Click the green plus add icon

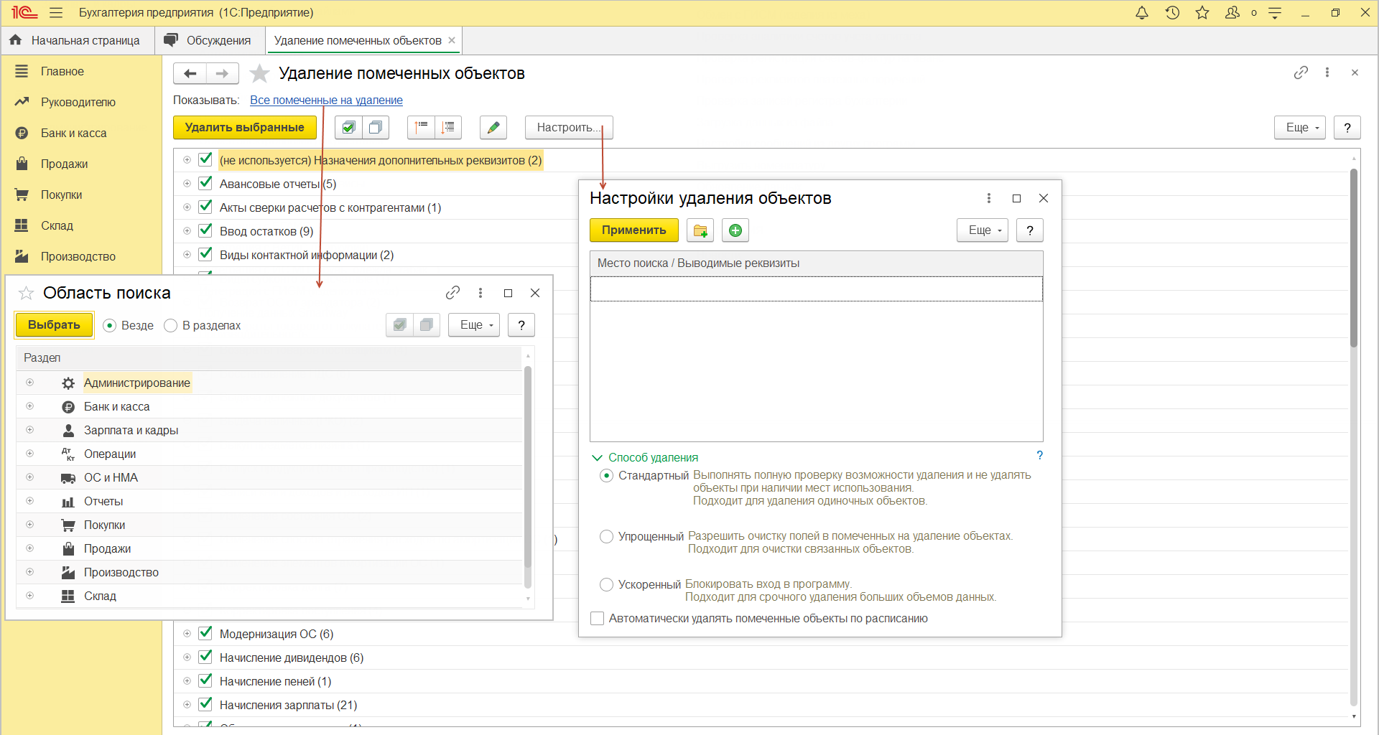735,230
